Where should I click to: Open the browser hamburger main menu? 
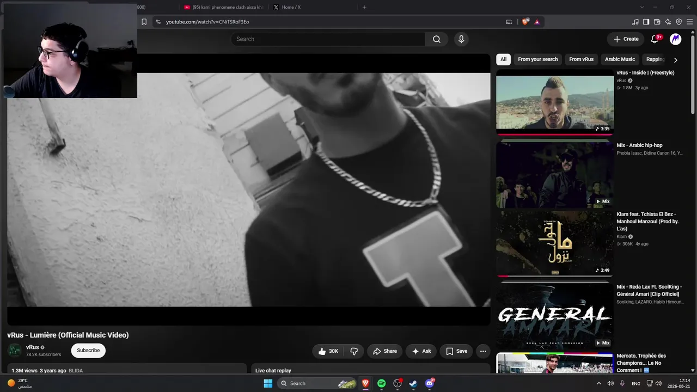click(689, 22)
